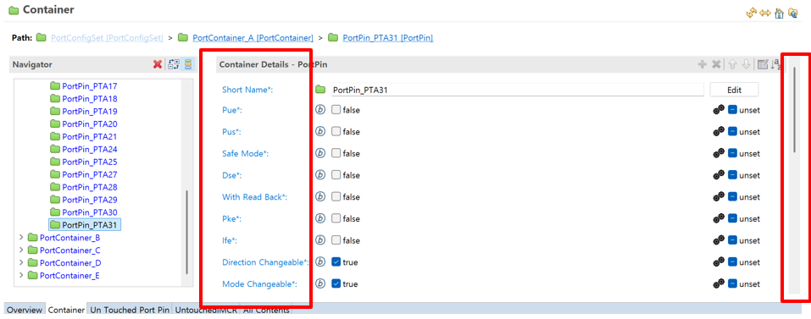Viewport: 811px width, 319px height.
Task: Click the Direction Changeable label link
Action: point(265,262)
